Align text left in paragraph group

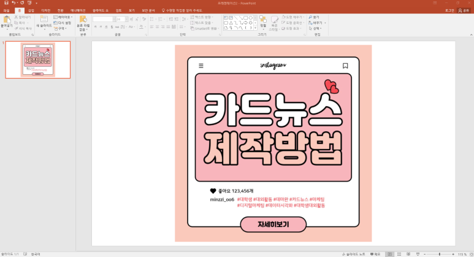(152, 27)
